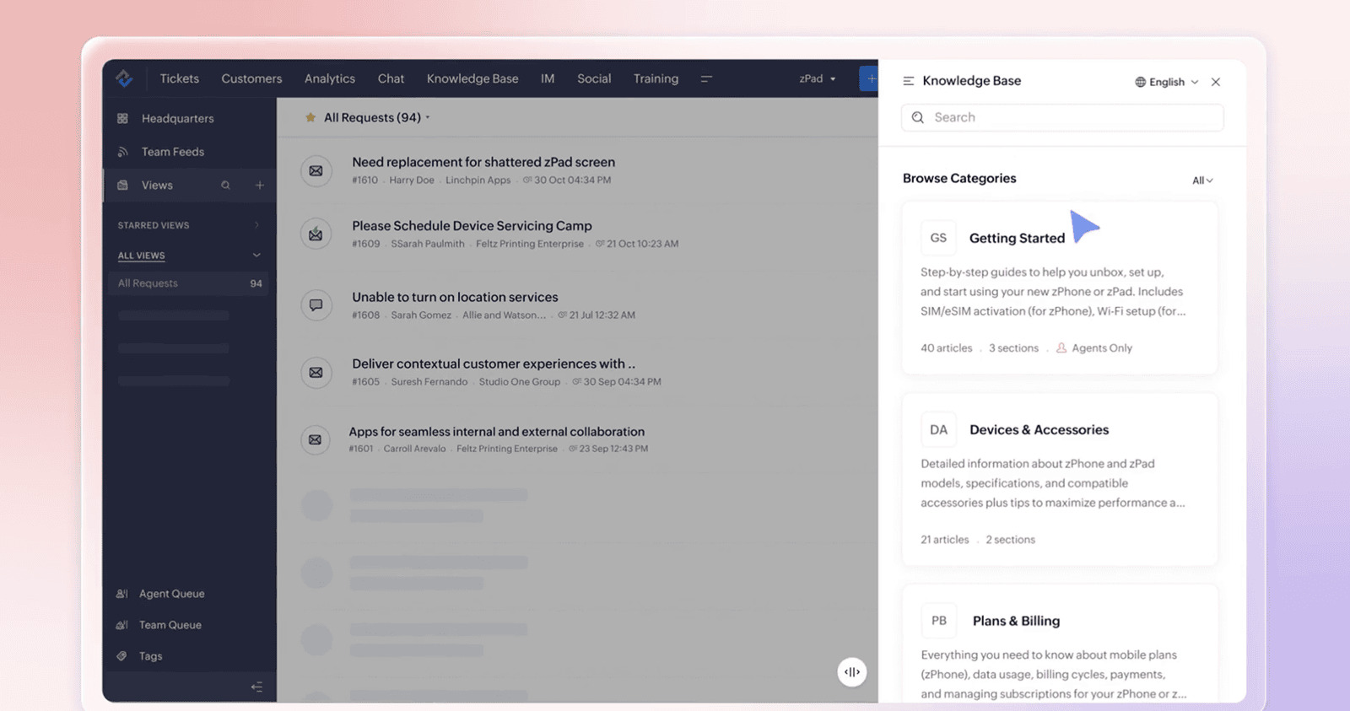Collapse the All Views section chevron
Image resolution: width=1350 pixels, height=711 pixels.
(x=256, y=256)
